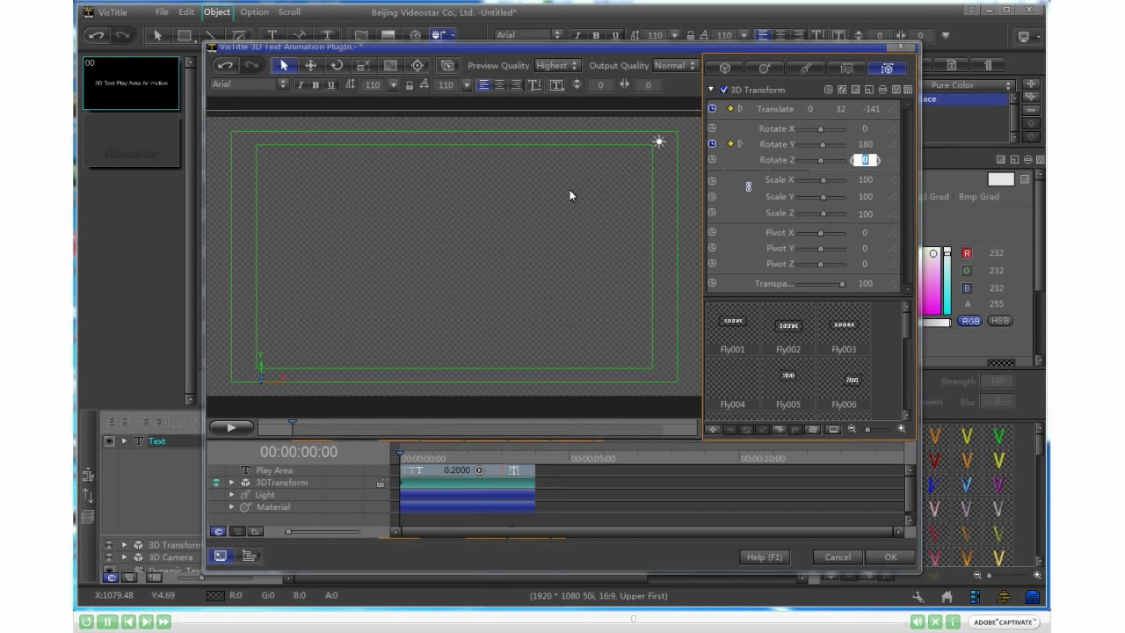This screenshot has width=1125, height=633.
Task: Expand the 3DTransform timeline track
Action: [232, 483]
